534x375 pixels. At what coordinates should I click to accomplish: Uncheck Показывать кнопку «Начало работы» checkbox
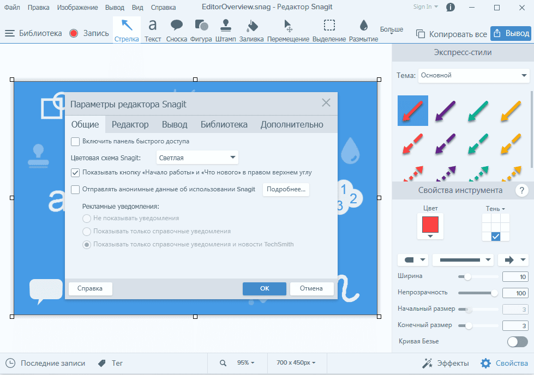75,173
